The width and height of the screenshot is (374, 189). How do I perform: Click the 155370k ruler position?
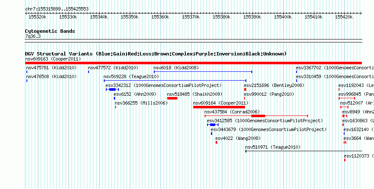point(191,17)
